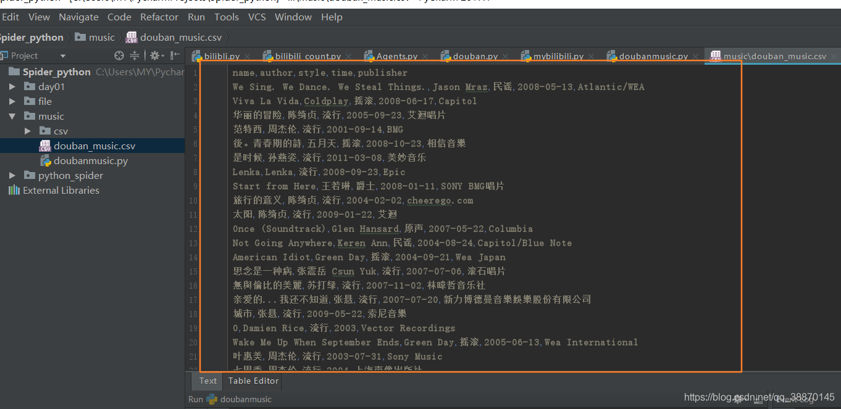Hide the Project tool window
The width and height of the screenshot is (841, 409).
coord(175,56)
